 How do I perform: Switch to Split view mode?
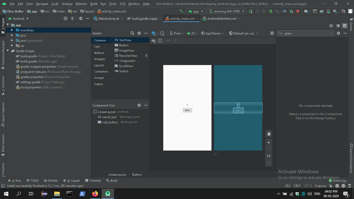[338, 26]
